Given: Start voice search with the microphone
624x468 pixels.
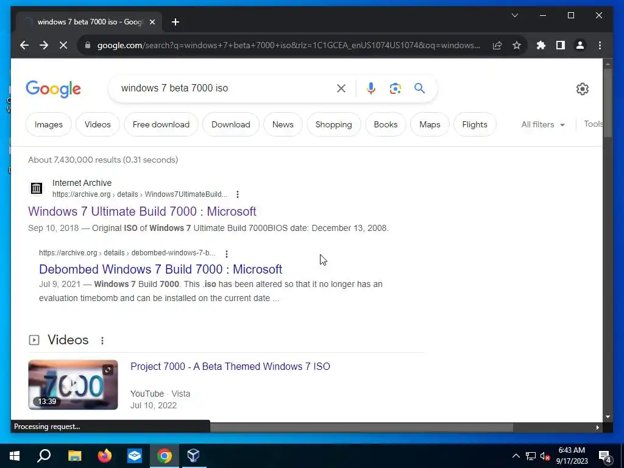Looking at the screenshot, I should pos(371,88).
